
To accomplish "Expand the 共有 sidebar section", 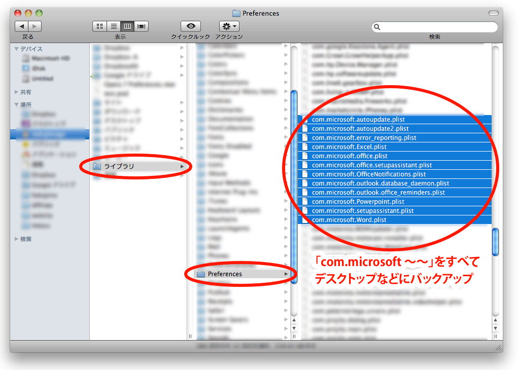I will click(16, 92).
